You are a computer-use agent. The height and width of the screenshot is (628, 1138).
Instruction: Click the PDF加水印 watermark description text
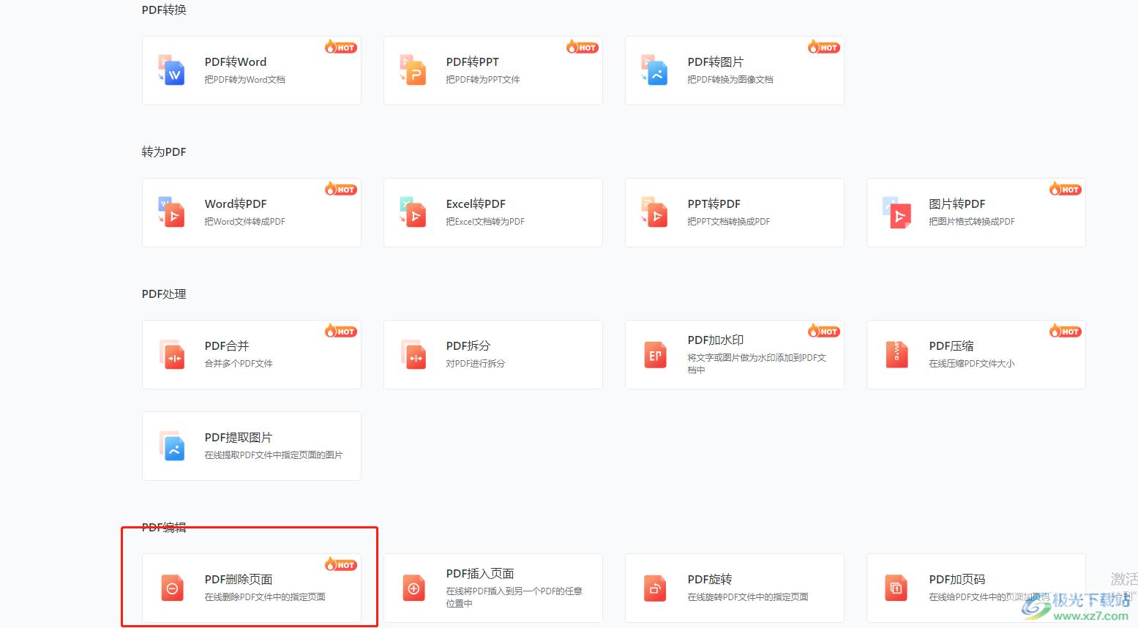pyautogui.click(x=757, y=364)
